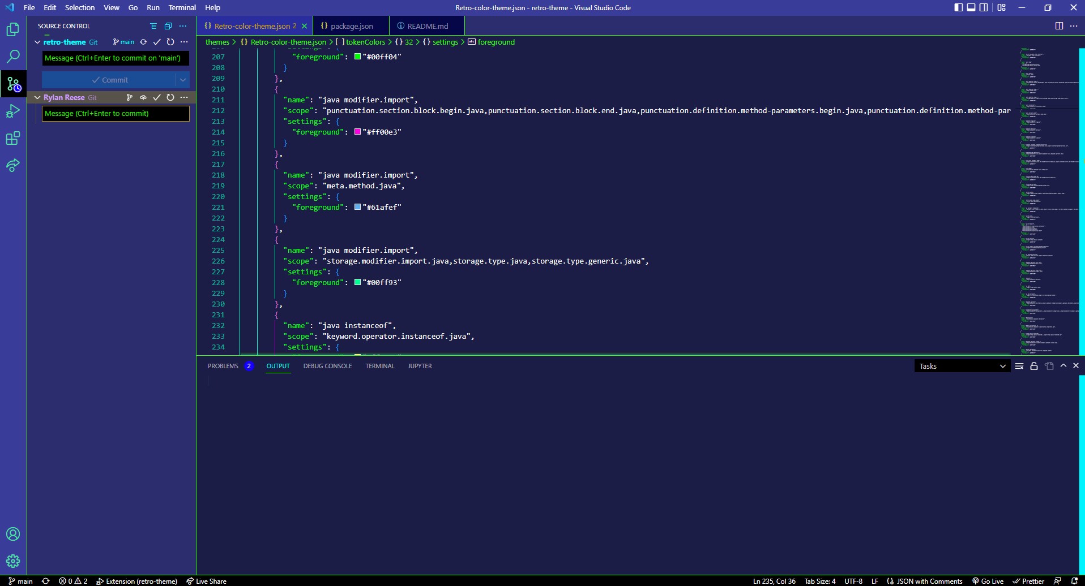Open the Explorer view in activity bar
Screen dimensions: 1085x586
pos(12,29)
